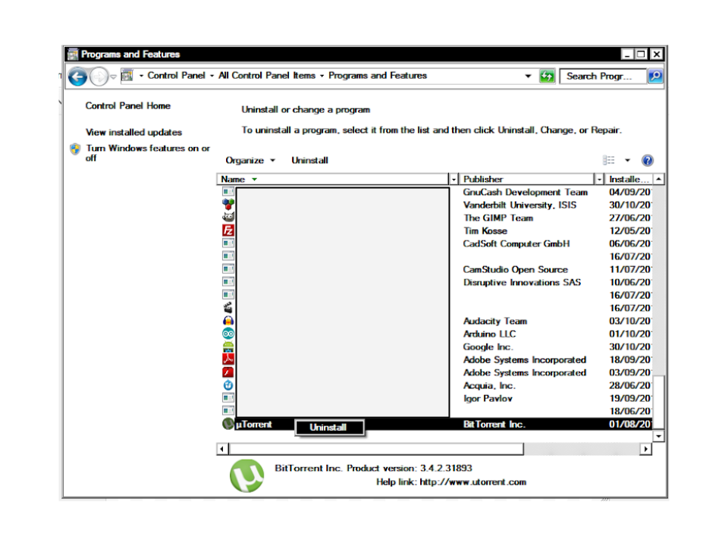Click the horizontal scrollbar left arrow
The height and width of the screenshot is (546, 728).
coord(222,448)
